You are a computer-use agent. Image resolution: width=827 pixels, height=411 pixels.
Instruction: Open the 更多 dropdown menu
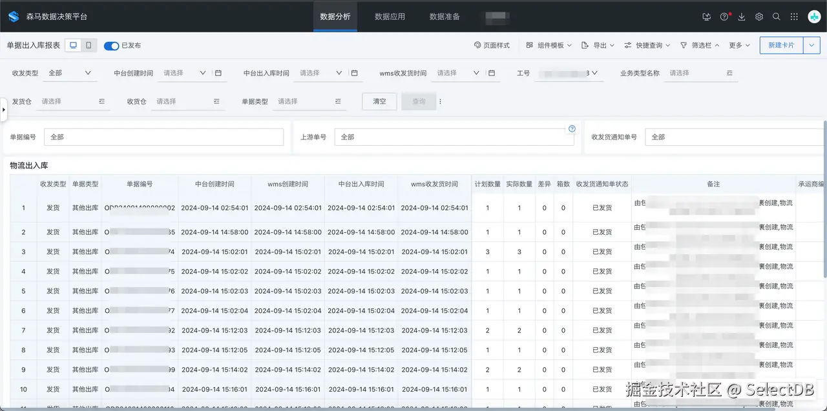click(x=736, y=45)
